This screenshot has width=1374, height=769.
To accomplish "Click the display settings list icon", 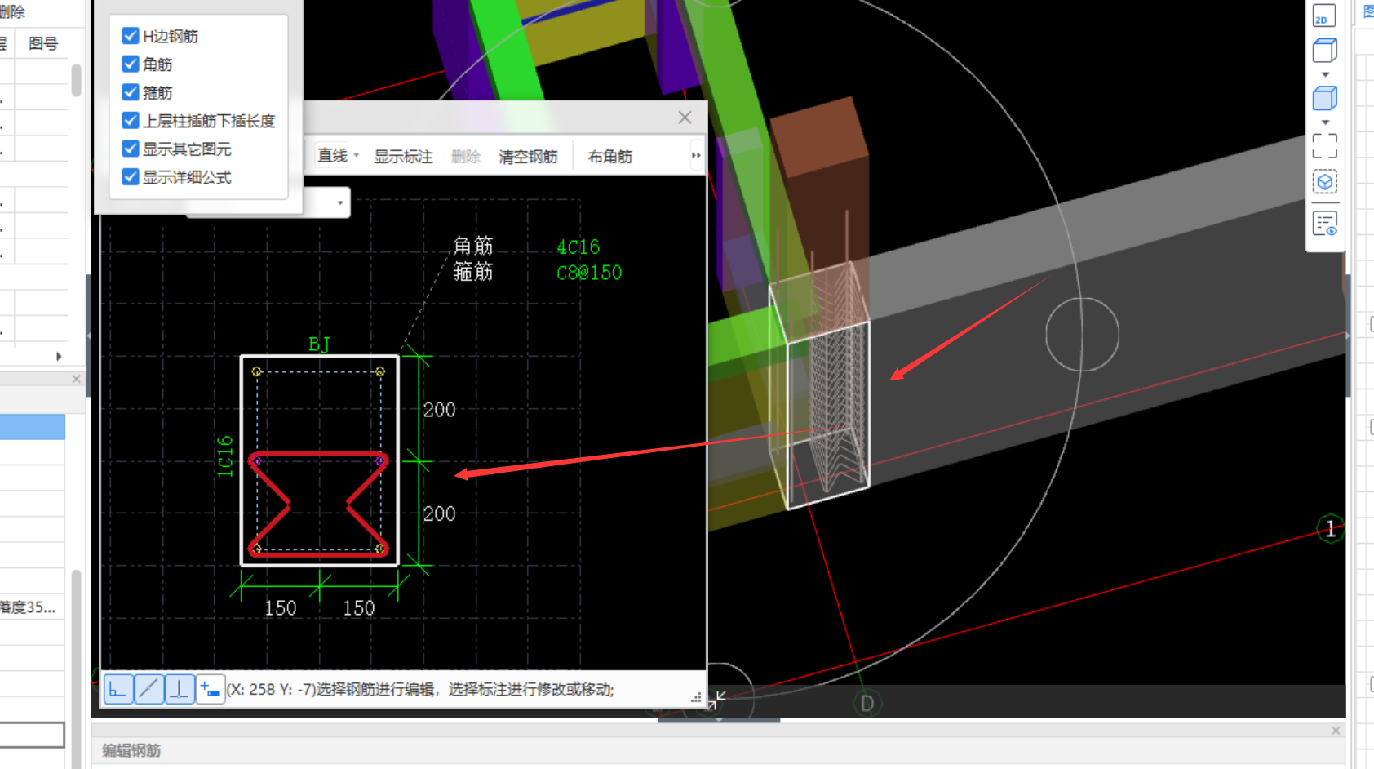I will click(1325, 223).
